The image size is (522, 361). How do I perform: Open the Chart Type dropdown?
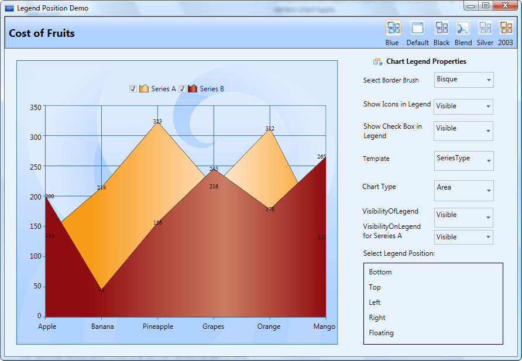click(x=463, y=190)
